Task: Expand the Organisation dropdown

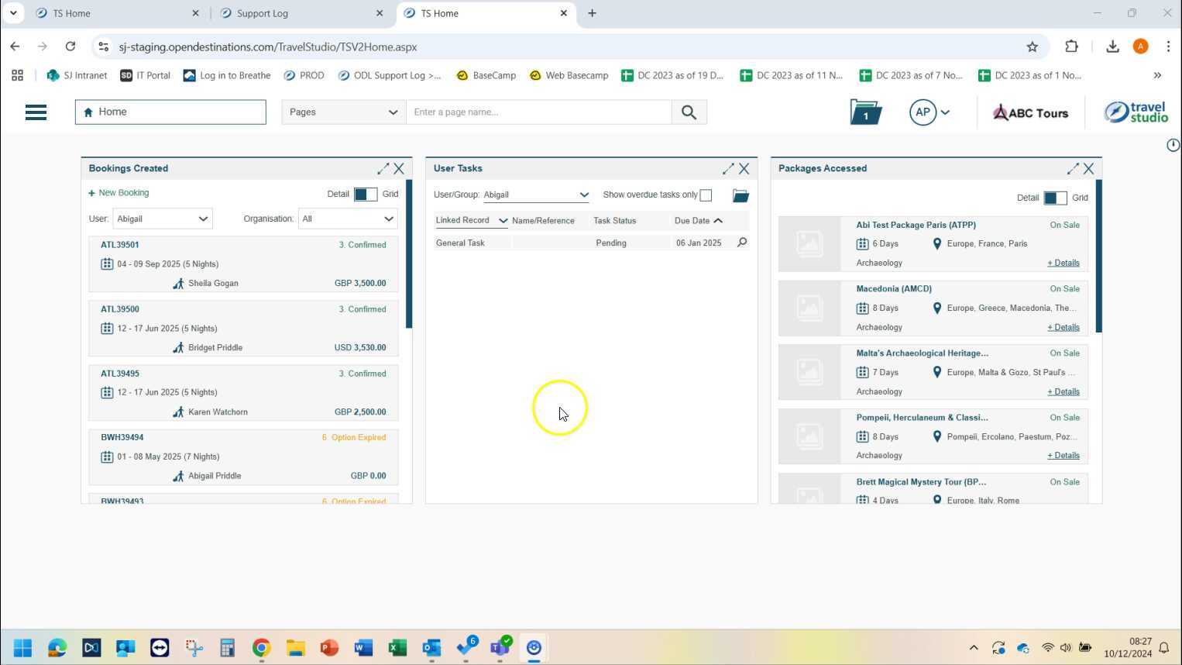Action: (x=348, y=219)
